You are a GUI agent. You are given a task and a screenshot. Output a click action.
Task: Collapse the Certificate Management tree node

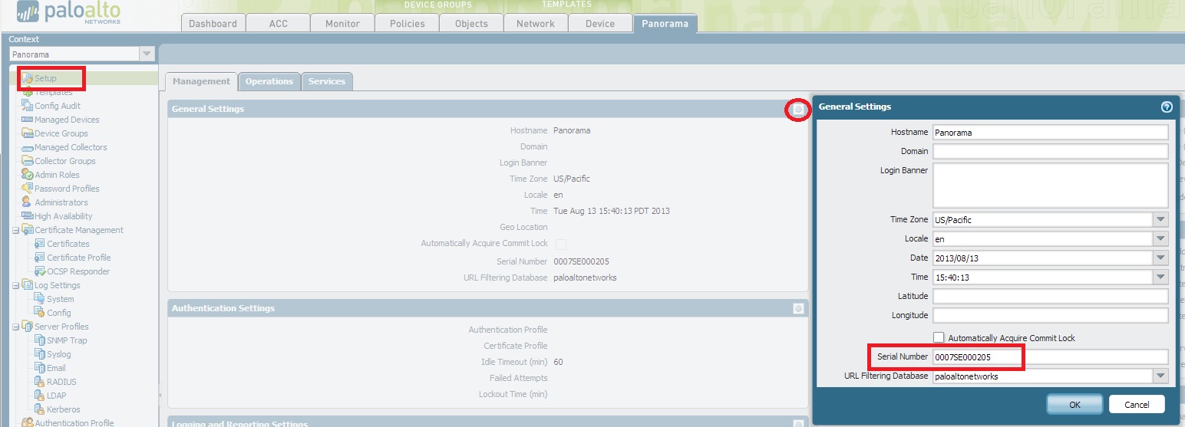[x=16, y=230]
